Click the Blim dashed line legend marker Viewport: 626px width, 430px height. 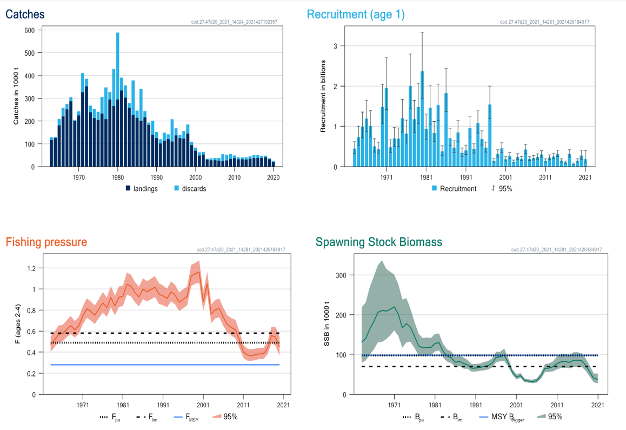coord(446,417)
